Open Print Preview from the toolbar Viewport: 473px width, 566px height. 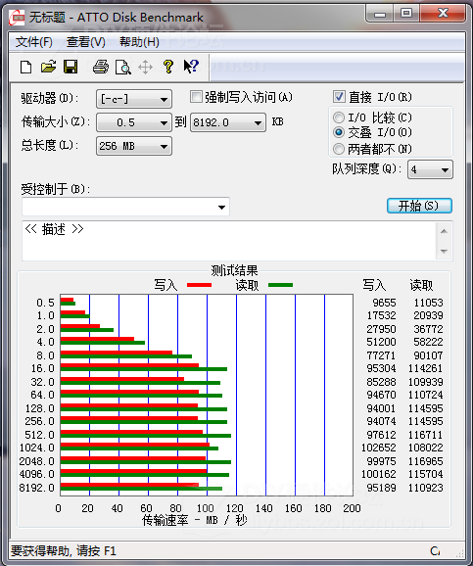tap(123, 68)
